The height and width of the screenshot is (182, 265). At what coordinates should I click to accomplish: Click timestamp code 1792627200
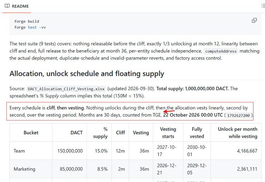(238, 115)
